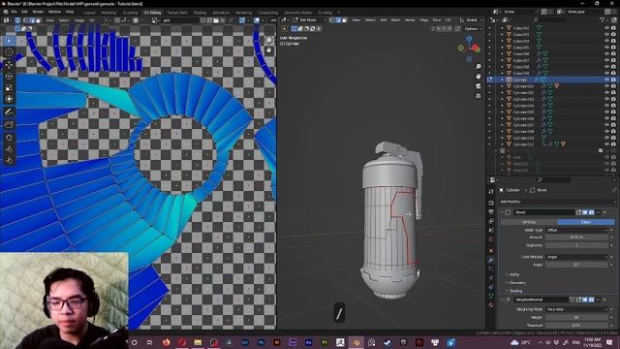Click the Blender logo menu icon
This screenshot has width=620, height=349.
pyautogui.click(x=6, y=12)
